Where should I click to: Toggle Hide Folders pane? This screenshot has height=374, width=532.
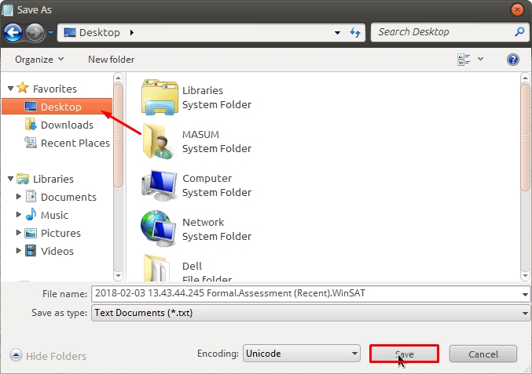[x=48, y=356]
